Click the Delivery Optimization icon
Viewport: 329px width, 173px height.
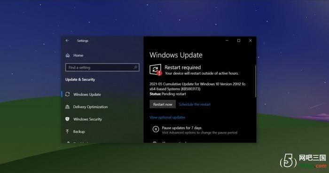67,107
